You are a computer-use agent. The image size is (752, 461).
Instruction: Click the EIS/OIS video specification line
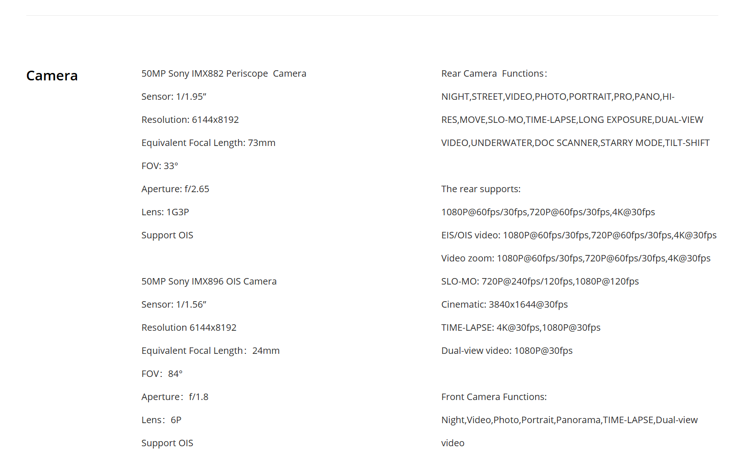pyautogui.click(x=579, y=235)
